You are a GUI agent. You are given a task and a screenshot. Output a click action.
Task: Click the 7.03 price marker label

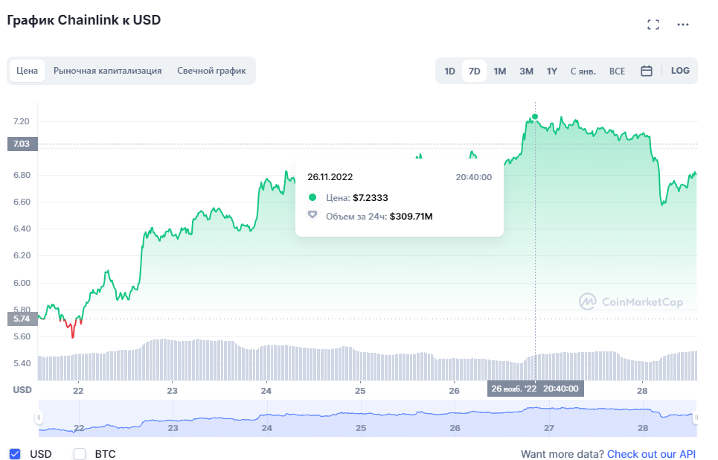click(22, 144)
